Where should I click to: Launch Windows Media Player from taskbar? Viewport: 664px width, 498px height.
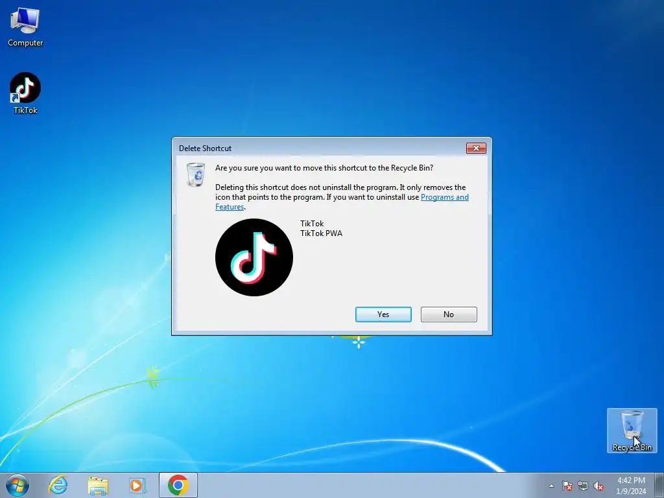[x=137, y=485]
